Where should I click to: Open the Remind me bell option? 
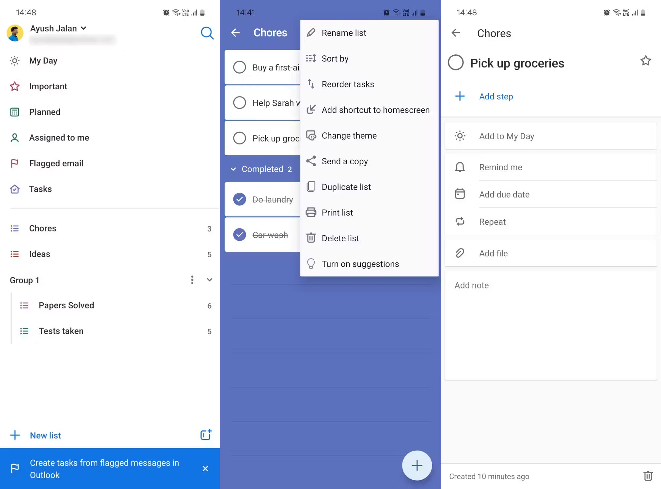[x=500, y=167]
